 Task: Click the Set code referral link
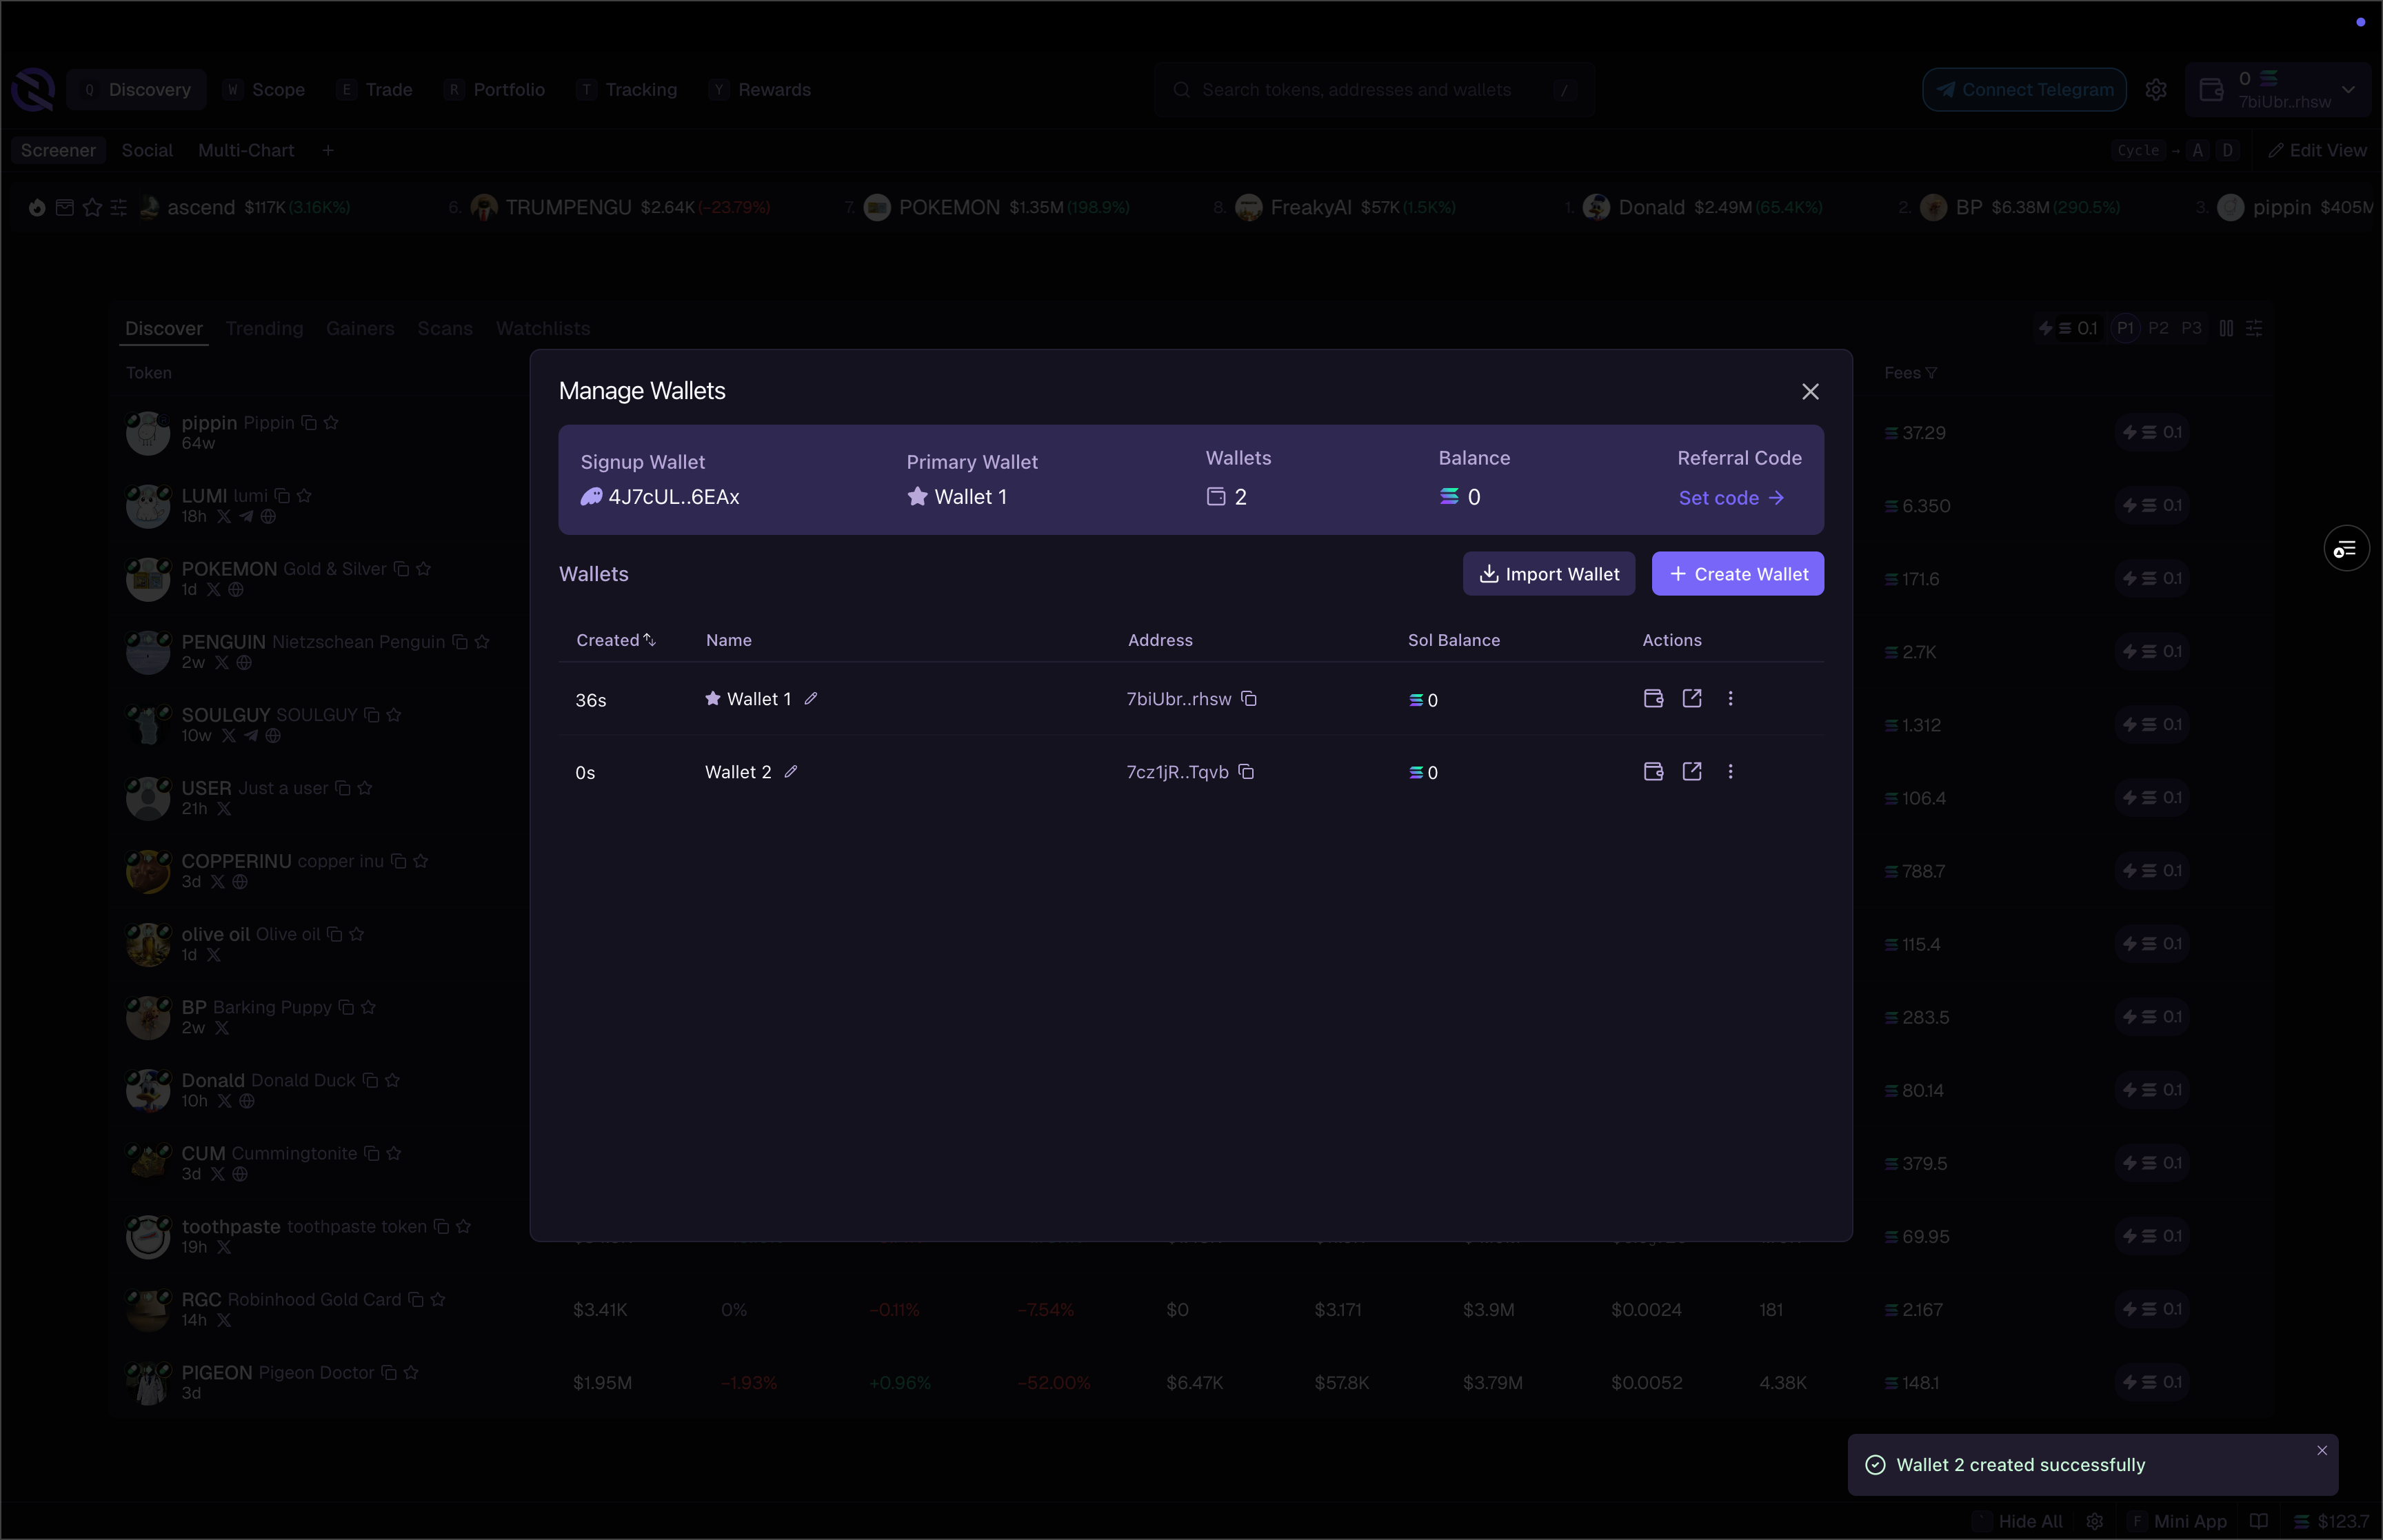pyautogui.click(x=1732, y=497)
